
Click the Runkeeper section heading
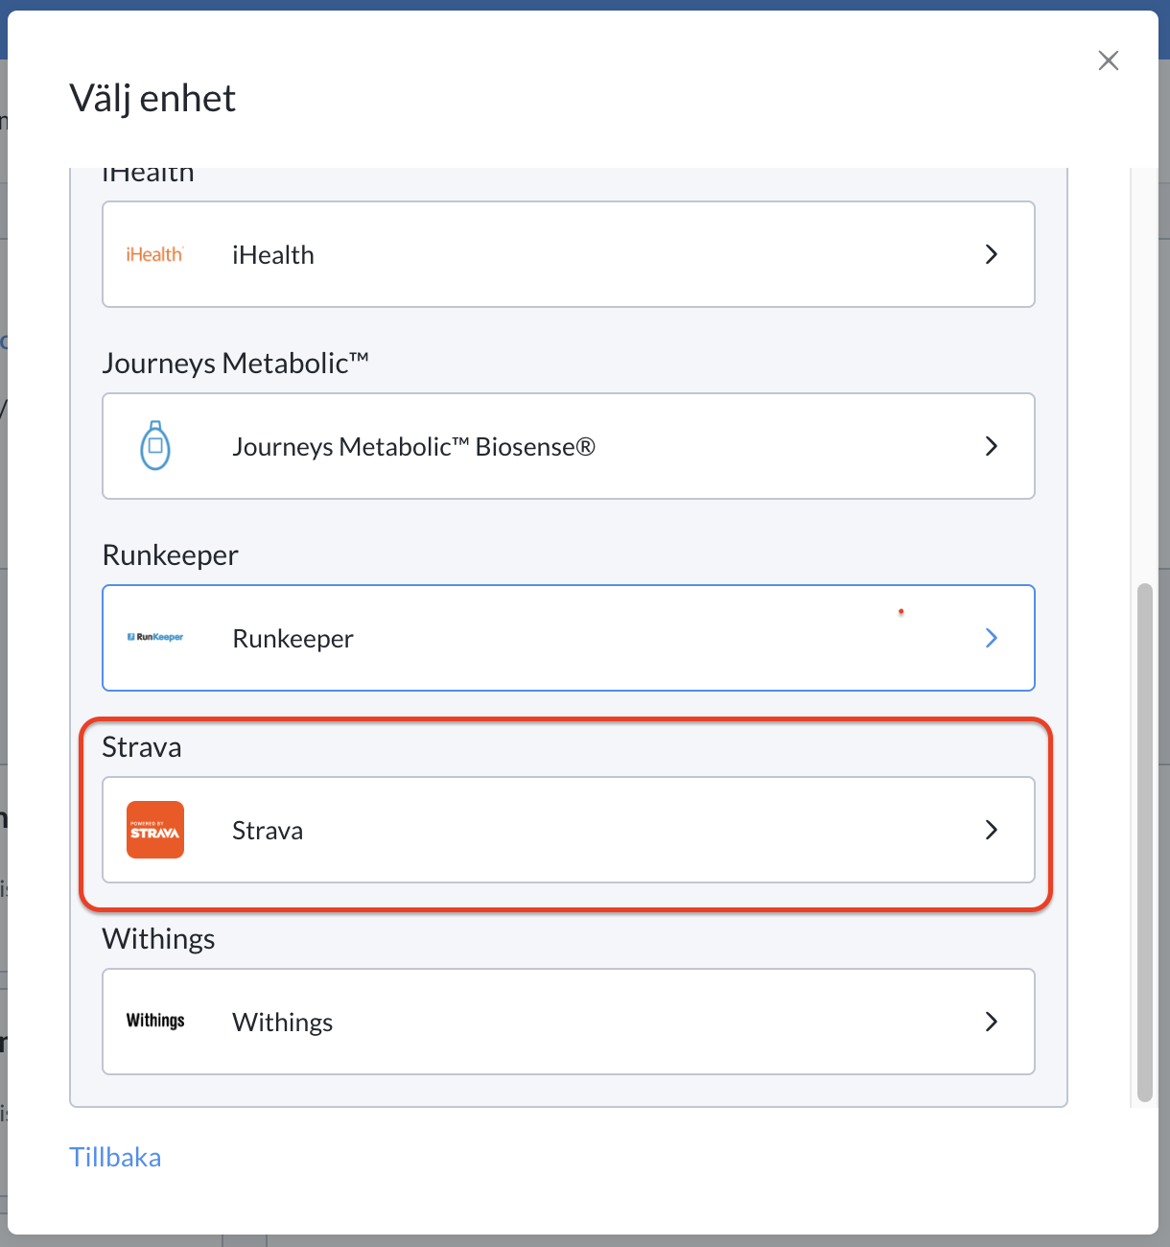click(171, 555)
